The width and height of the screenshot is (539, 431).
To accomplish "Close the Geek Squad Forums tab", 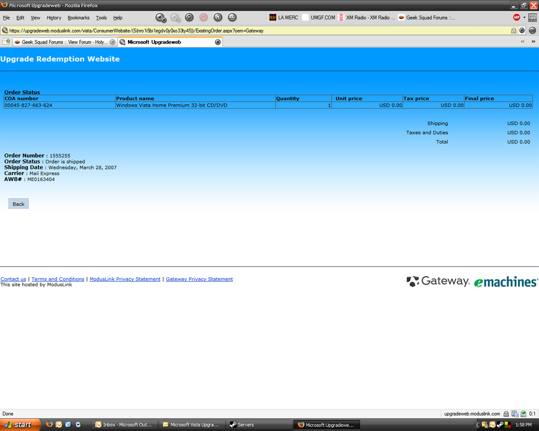I will point(113,42).
